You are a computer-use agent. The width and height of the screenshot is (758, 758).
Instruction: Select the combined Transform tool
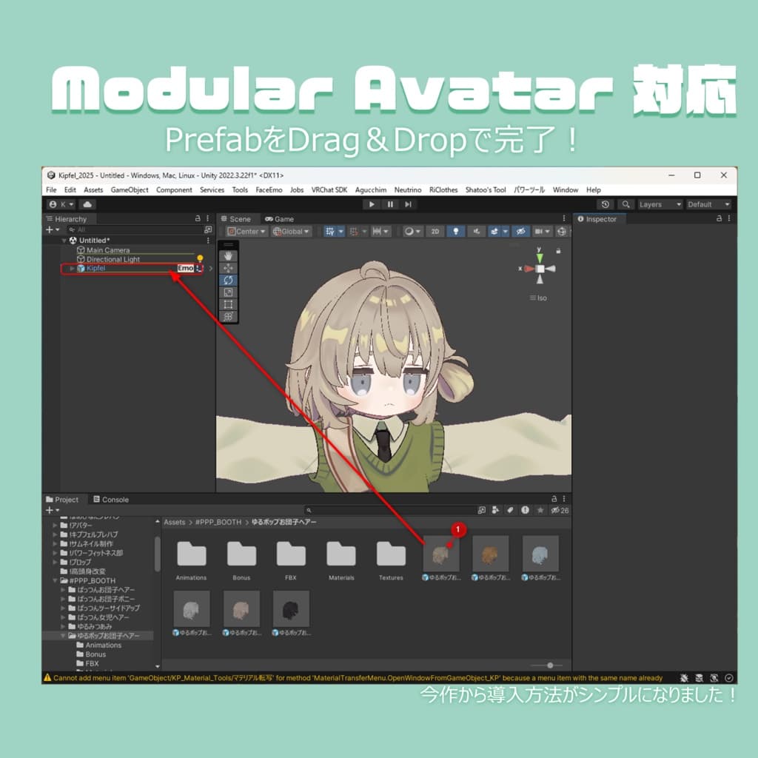[x=228, y=316]
